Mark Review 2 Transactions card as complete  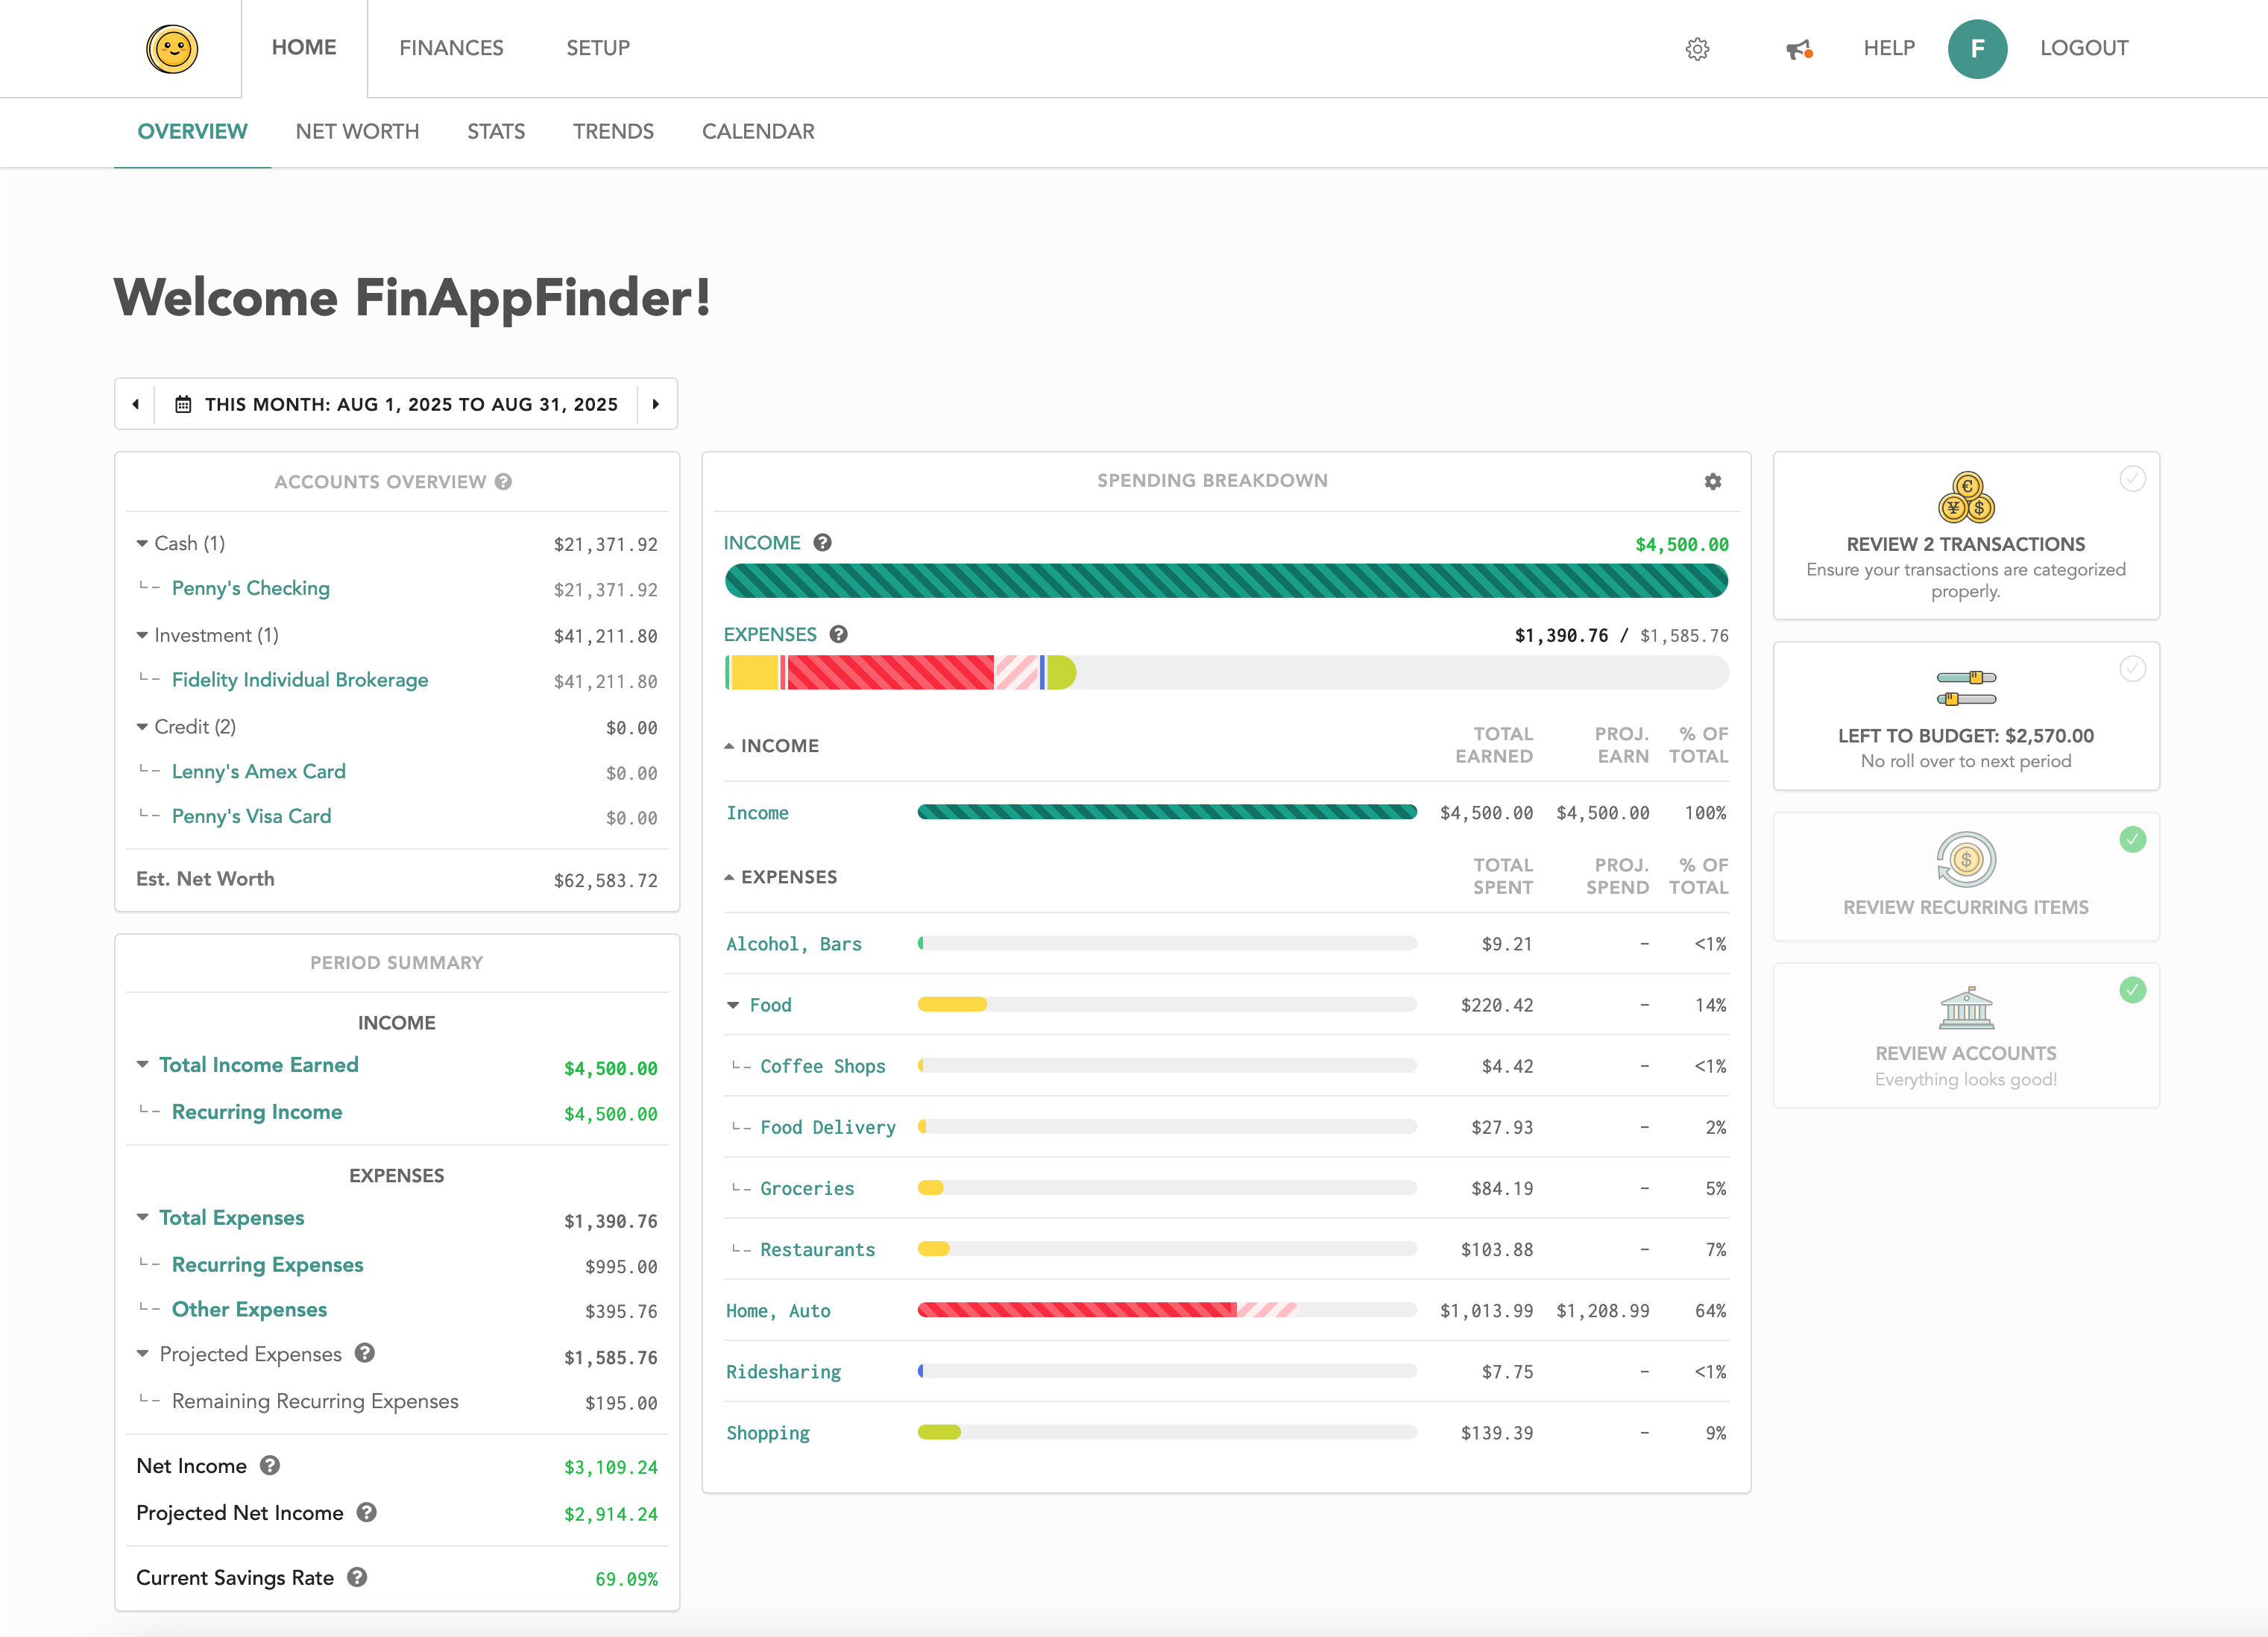coord(2133,479)
